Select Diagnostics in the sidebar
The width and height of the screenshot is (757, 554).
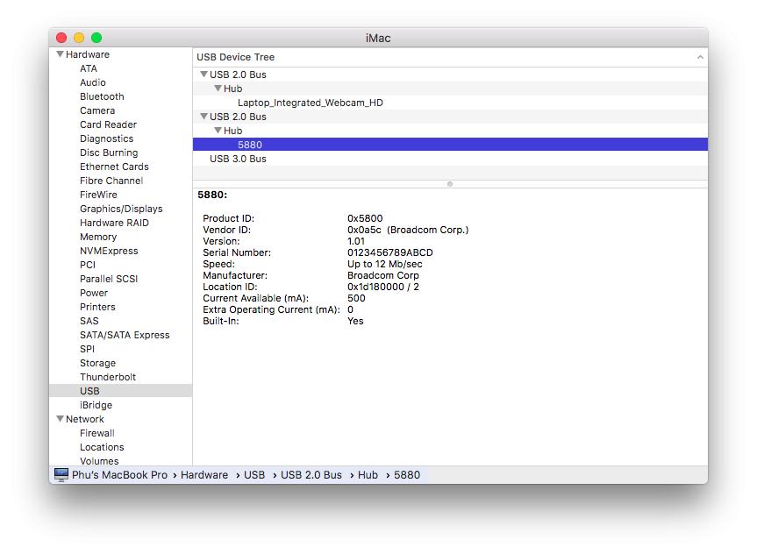pos(106,138)
